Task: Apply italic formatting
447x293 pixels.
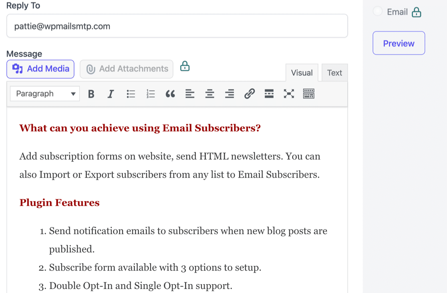Action: [x=111, y=94]
